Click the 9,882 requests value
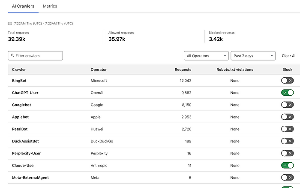This screenshot has width=300, height=188. 186,93
